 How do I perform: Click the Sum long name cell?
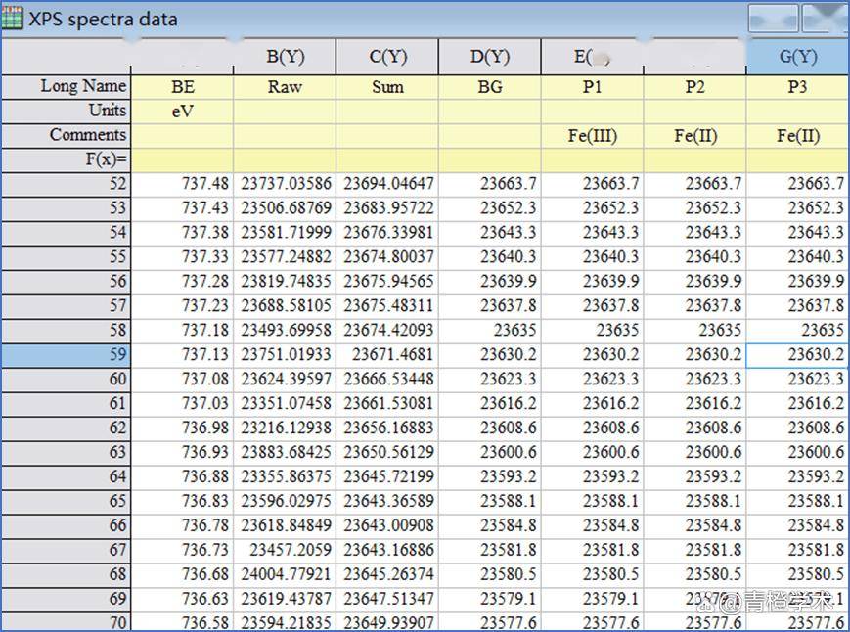click(x=387, y=87)
